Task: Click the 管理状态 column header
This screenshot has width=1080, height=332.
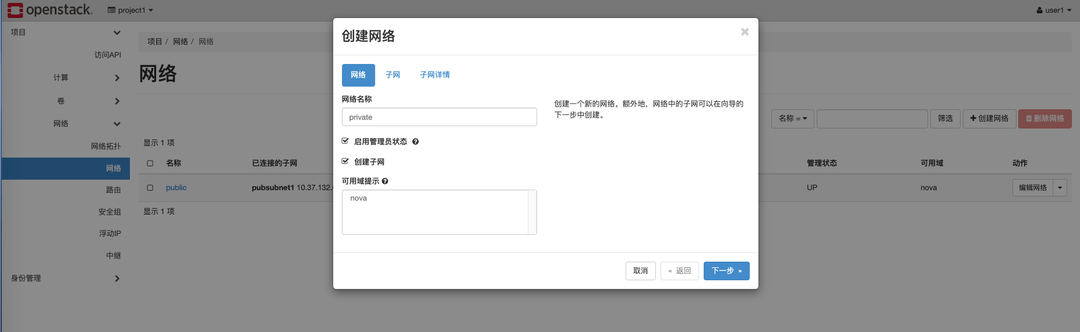Action: [821, 163]
